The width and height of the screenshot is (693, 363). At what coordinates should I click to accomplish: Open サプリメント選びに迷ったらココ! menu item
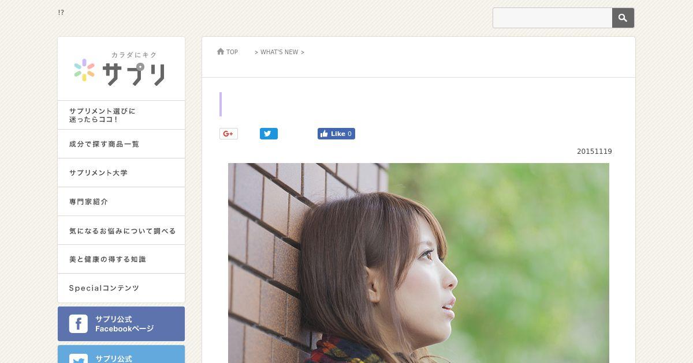(121, 115)
